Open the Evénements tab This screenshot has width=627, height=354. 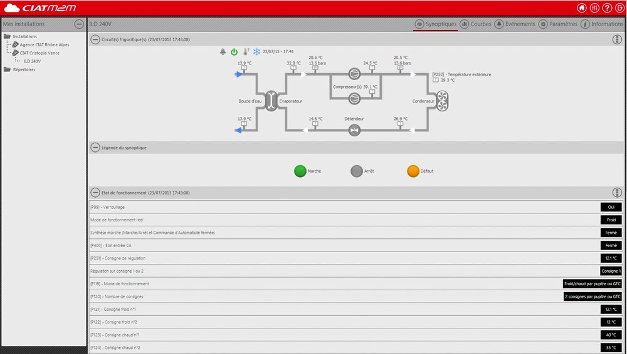coord(515,24)
